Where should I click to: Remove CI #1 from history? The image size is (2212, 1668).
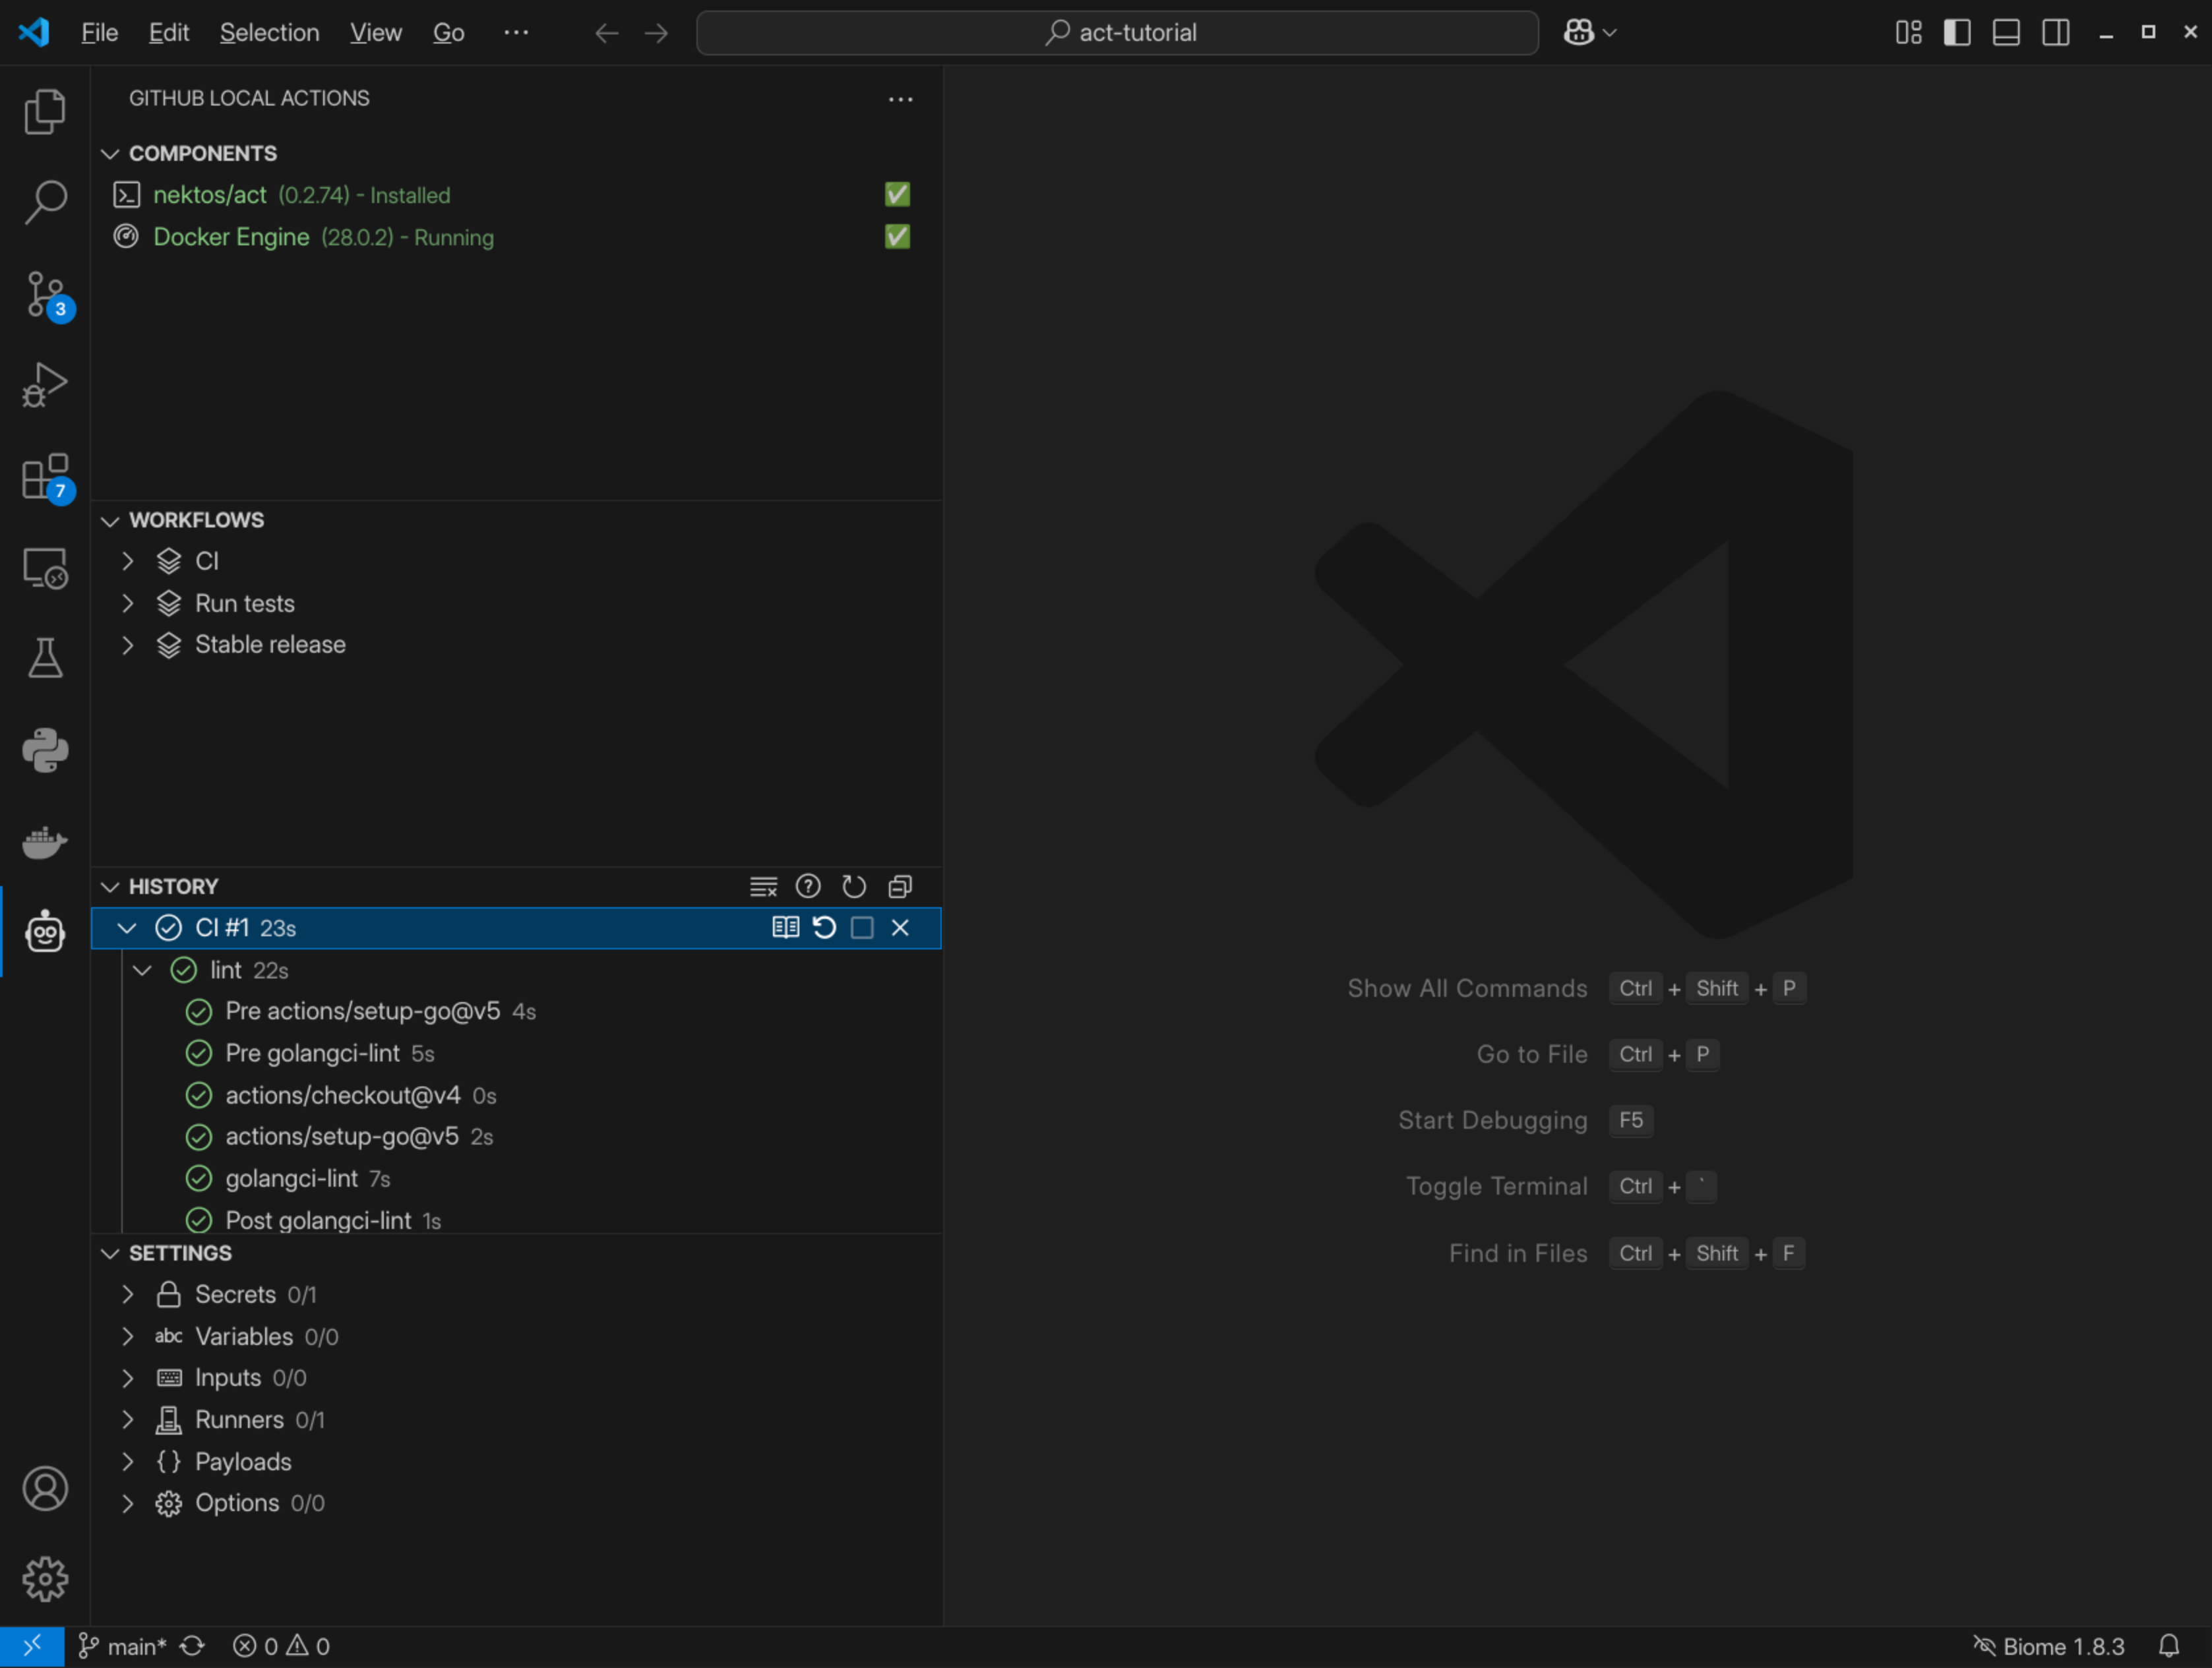pos(900,928)
